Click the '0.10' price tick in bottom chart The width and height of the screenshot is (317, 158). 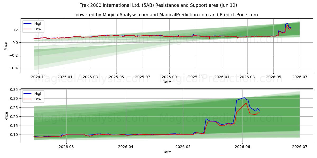click(x=15, y=135)
